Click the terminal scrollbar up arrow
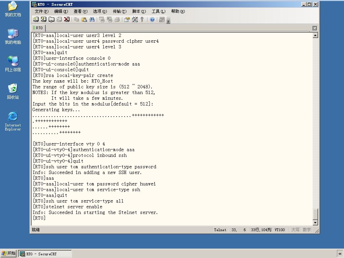Screen dimensions: 344x258 (315, 35)
